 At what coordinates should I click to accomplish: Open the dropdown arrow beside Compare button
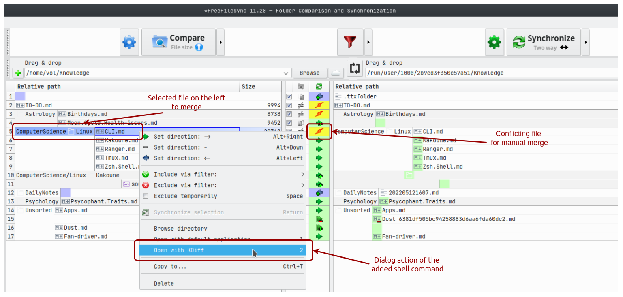[x=220, y=42]
